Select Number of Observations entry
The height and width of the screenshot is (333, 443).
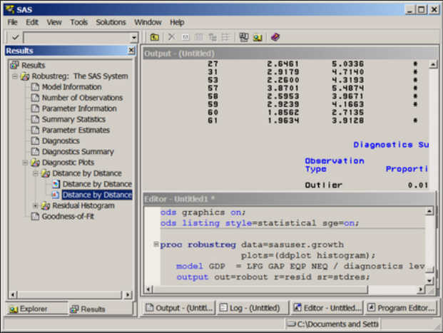click(82, 98)
